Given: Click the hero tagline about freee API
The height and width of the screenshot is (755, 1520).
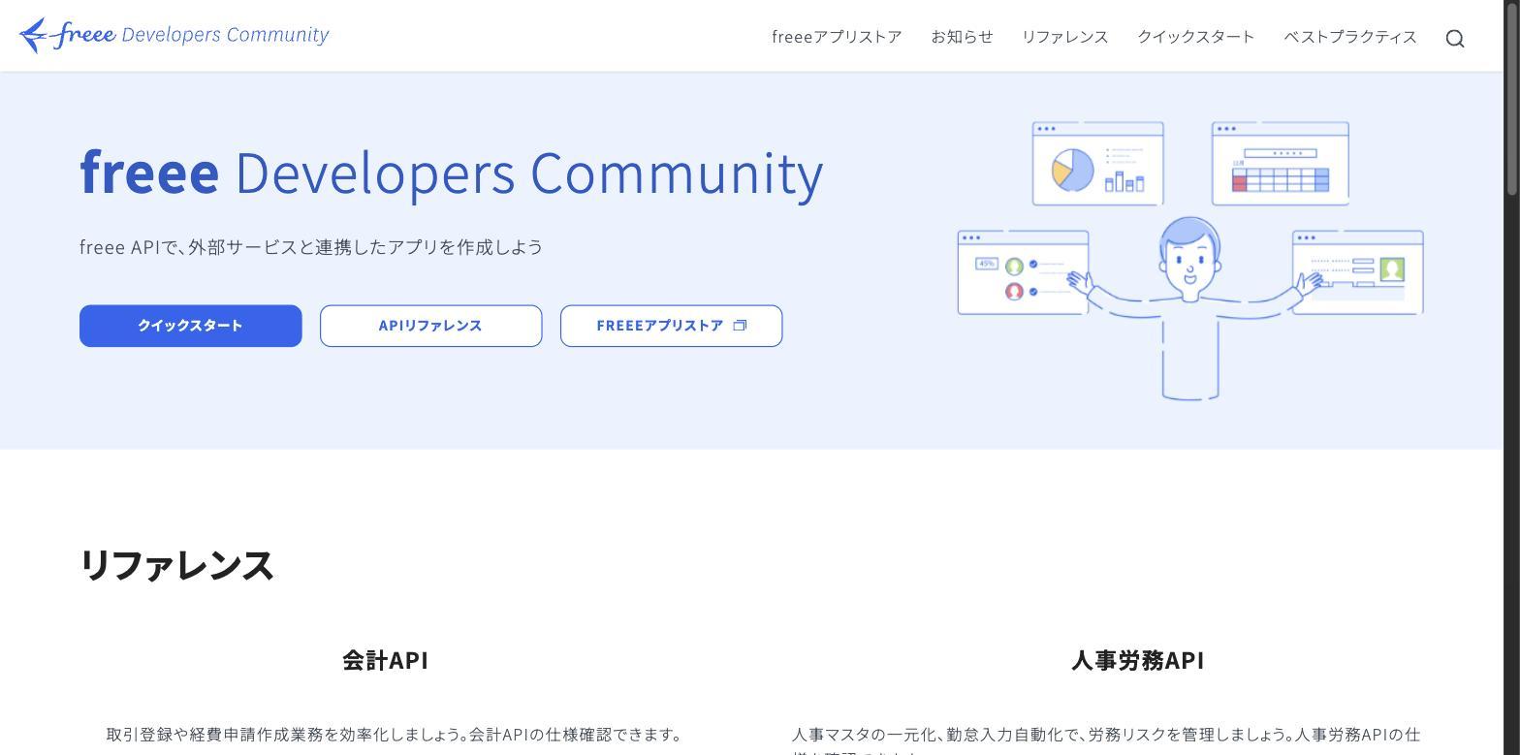Looking at the screenshot, I should pyautogui.click(x=311, y=247).
